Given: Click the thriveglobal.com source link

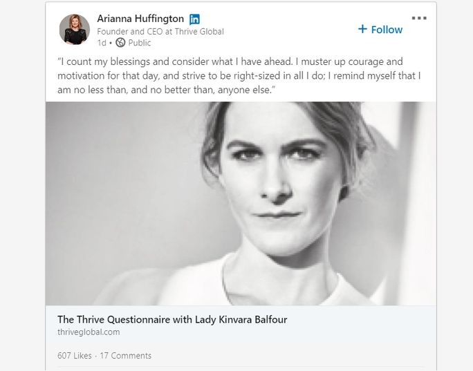Looking at the screenshot, I should (x=89, y=332).
